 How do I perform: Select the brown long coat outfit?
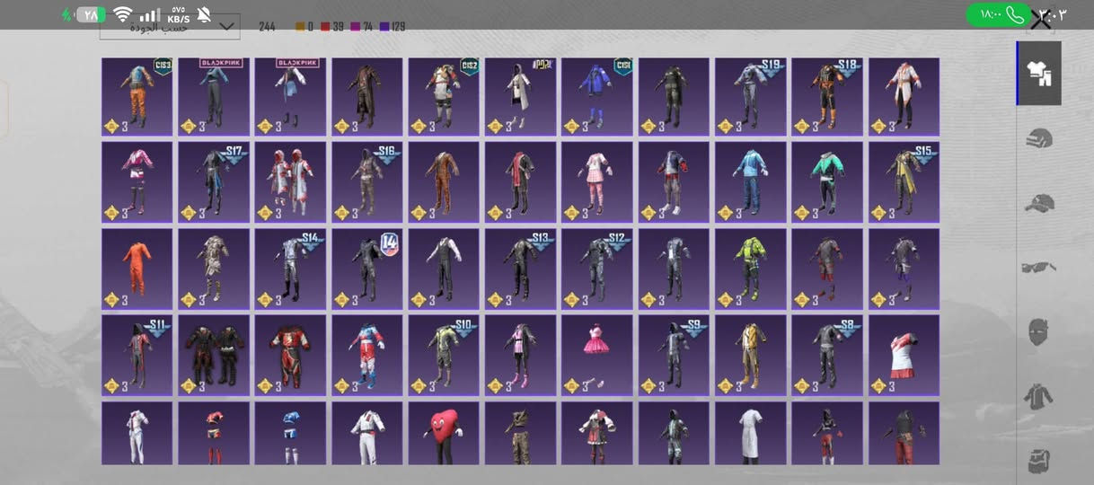(367, 97)
